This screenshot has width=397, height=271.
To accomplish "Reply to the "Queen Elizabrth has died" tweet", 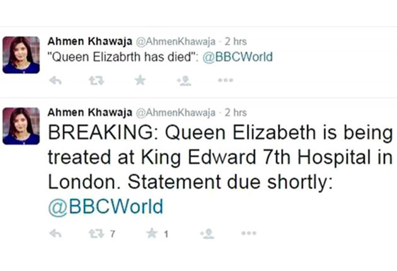I will 55,80.
